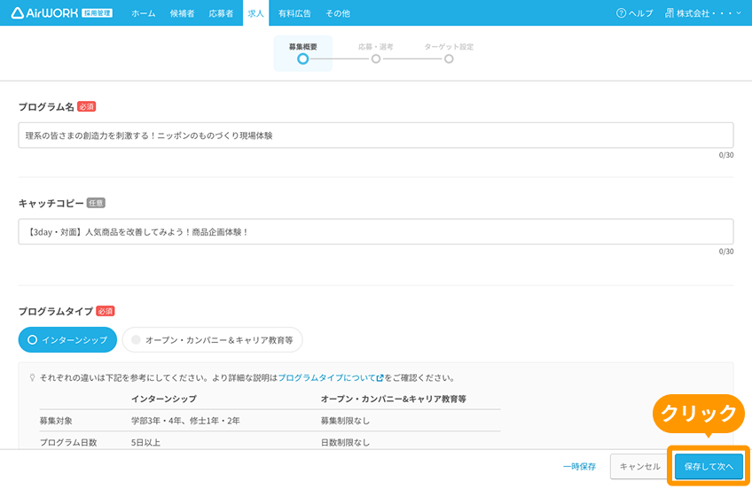This screenshot has height=489, width=752.
Task: Open the プログラムタイプについて link
Action: (331, 378)
